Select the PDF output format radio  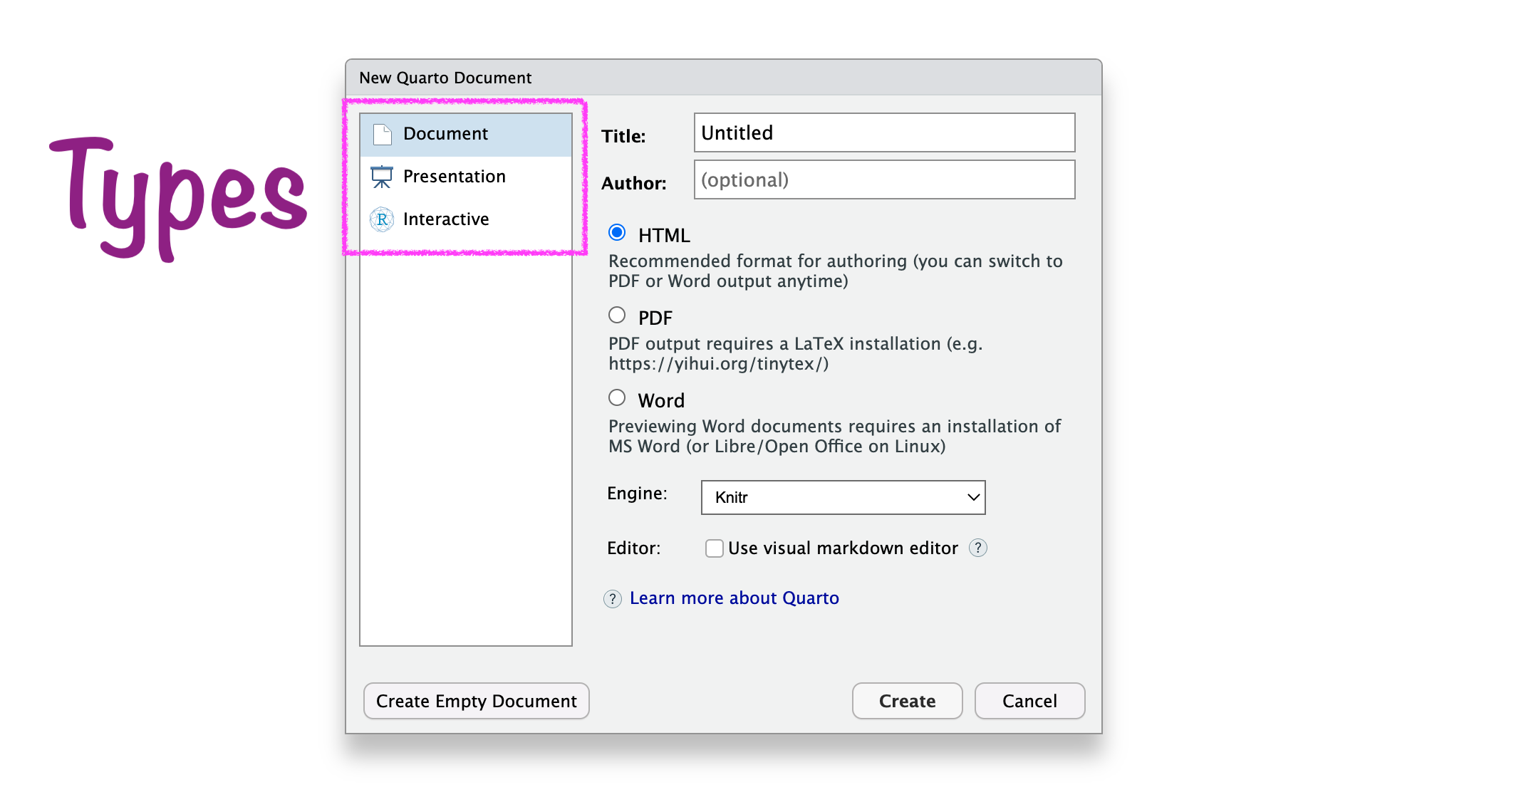617,316
